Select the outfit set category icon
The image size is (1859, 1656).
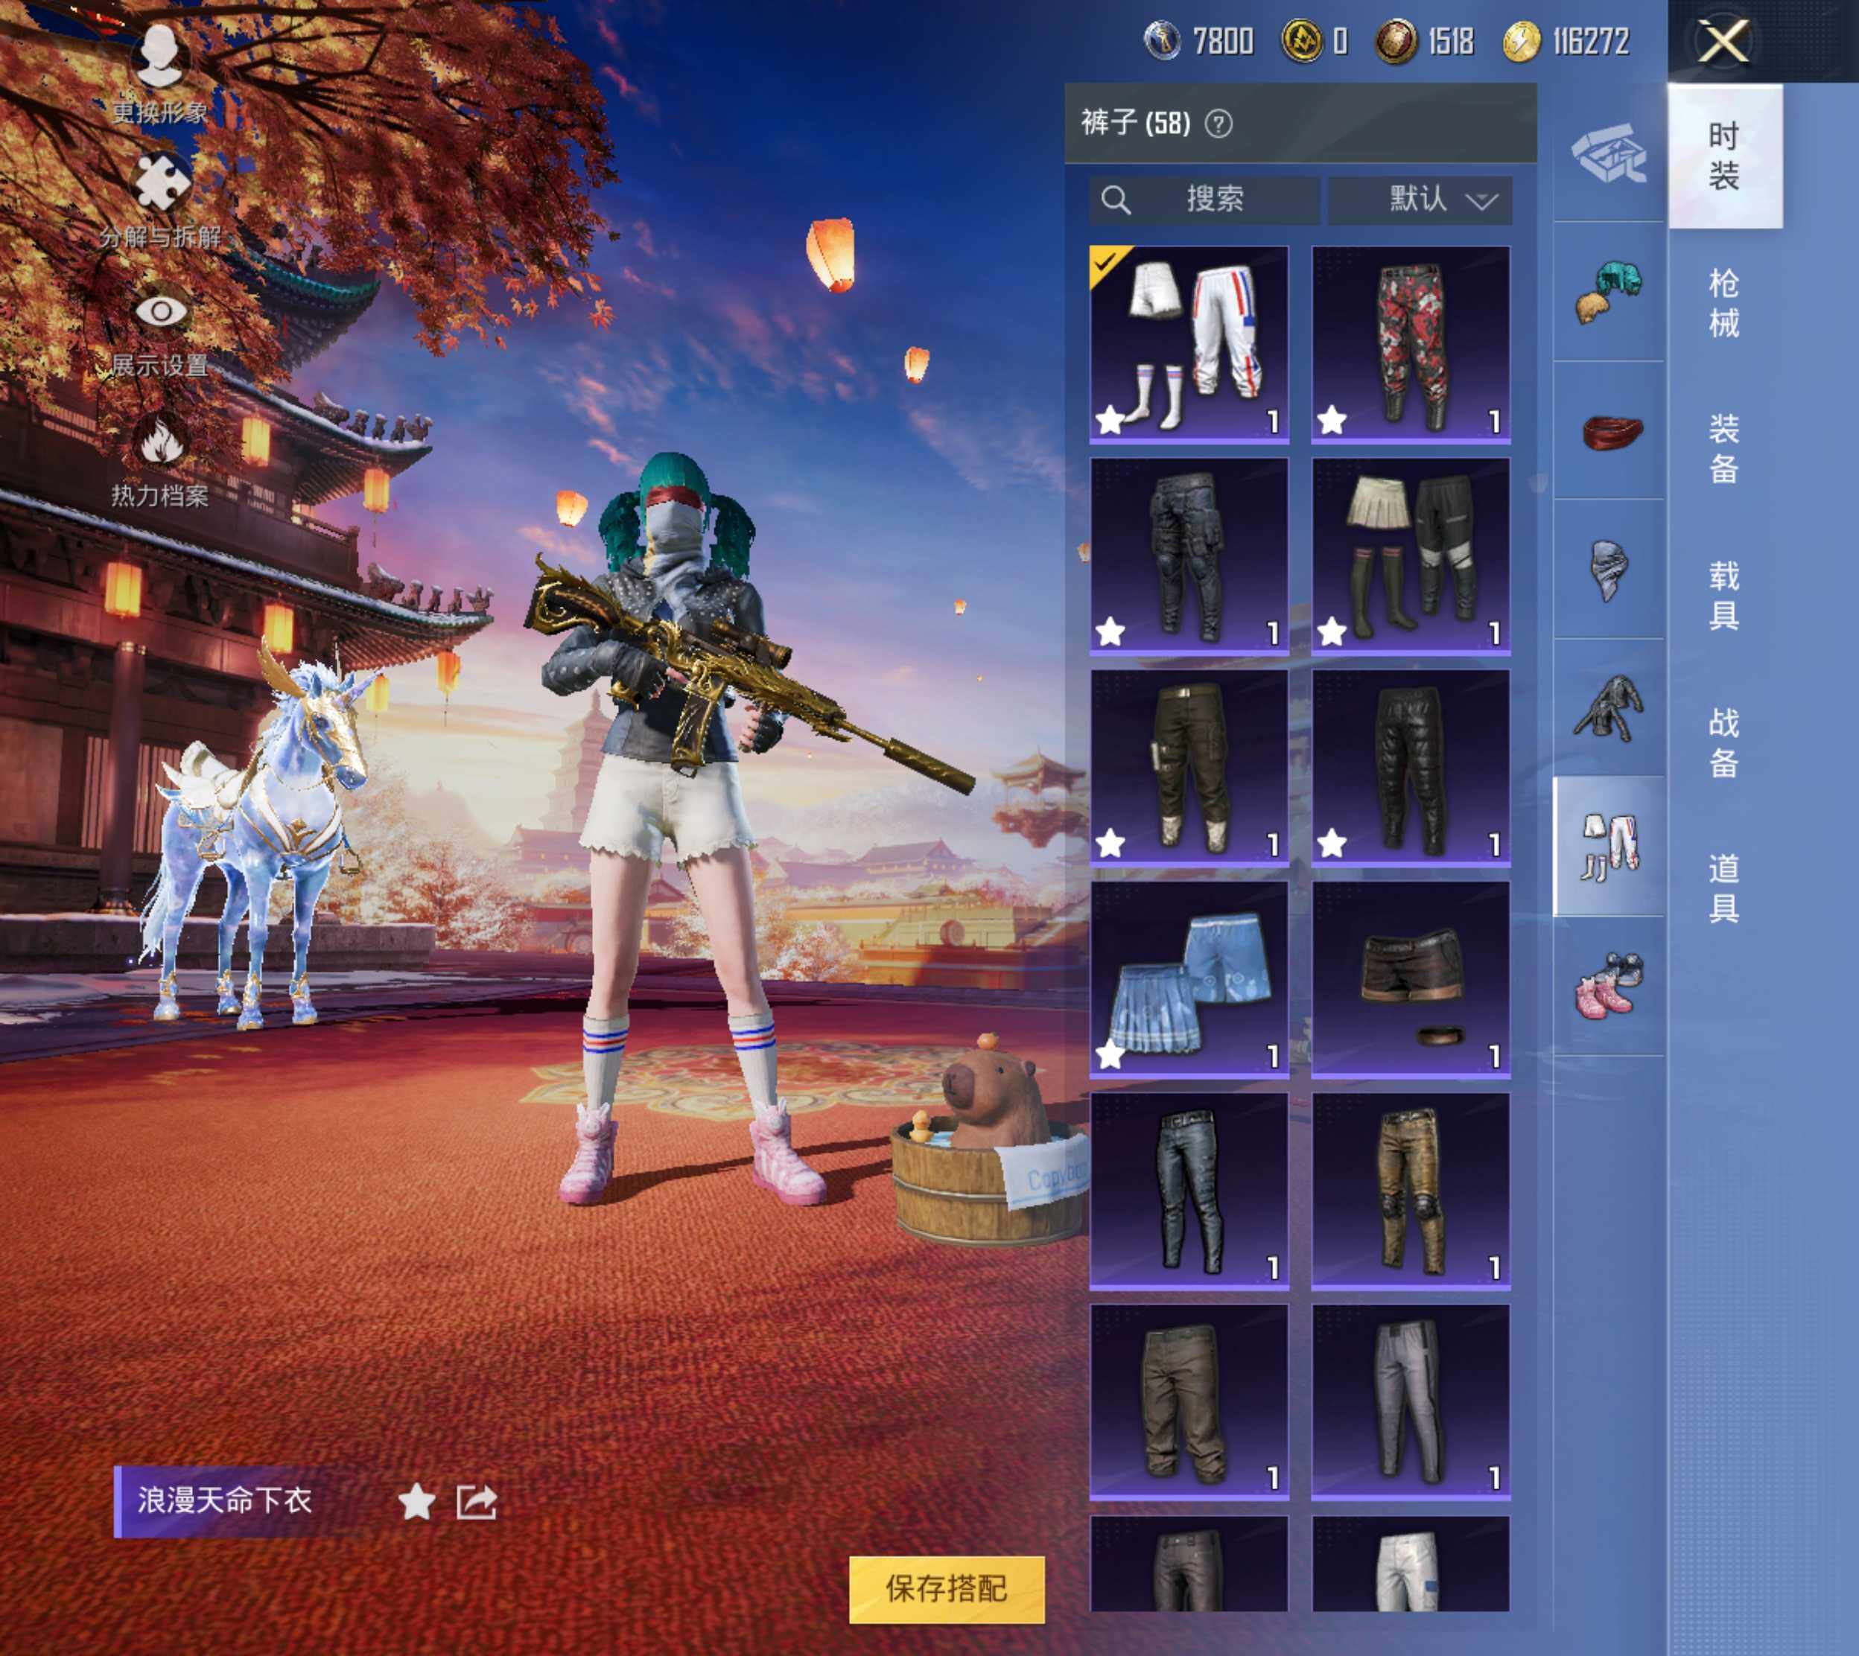pos(1609,154)
